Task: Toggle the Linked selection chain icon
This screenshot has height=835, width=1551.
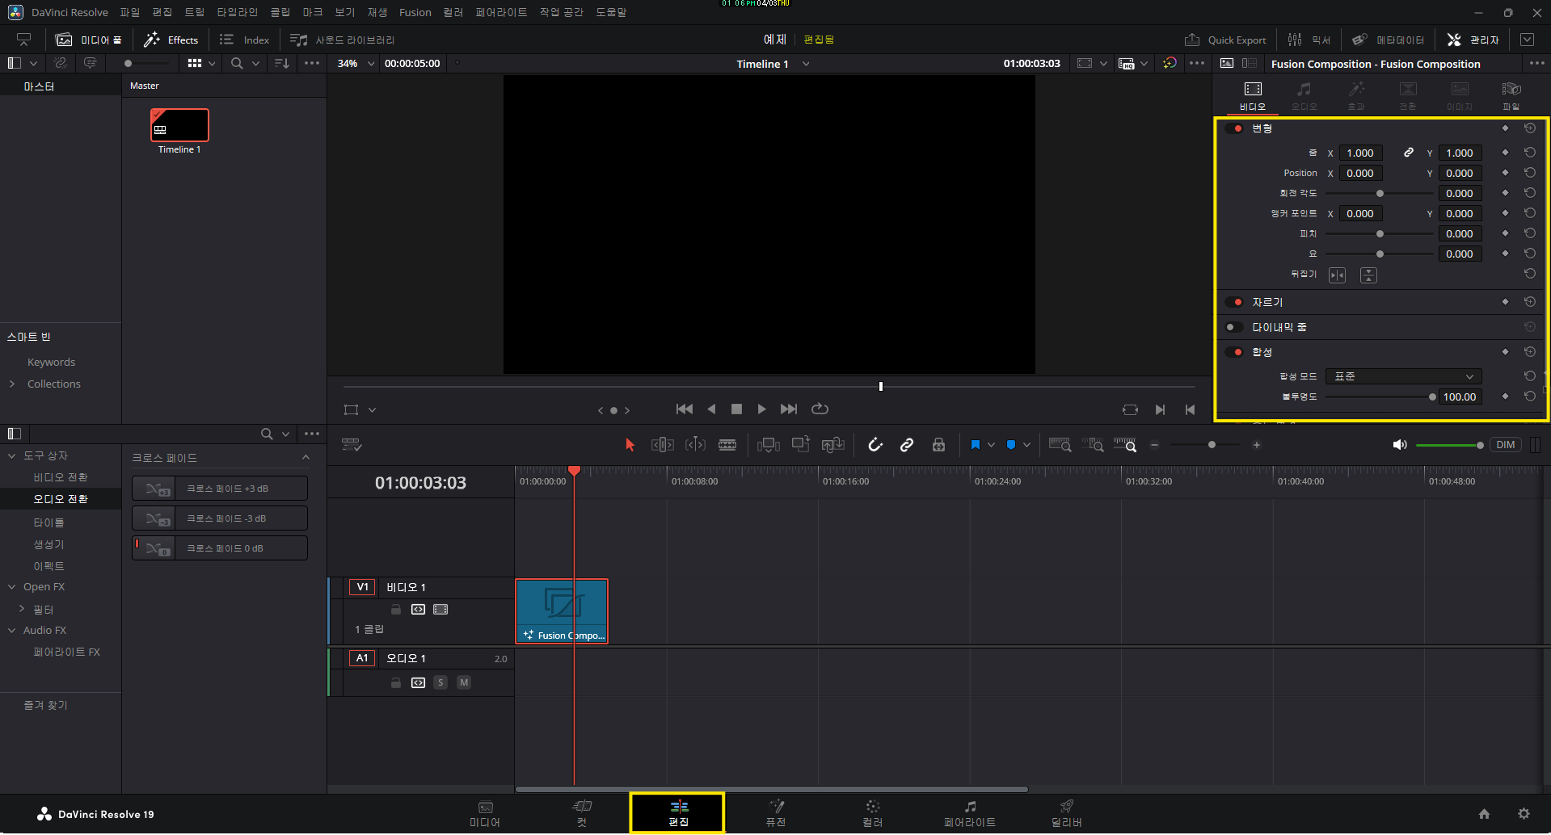Action: click(907, 445)
